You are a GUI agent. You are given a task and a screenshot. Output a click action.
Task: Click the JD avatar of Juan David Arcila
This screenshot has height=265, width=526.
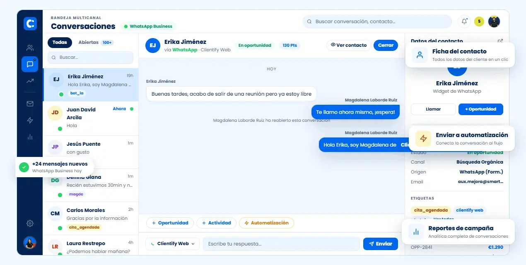pyautogui.click(x=55, y=113)
